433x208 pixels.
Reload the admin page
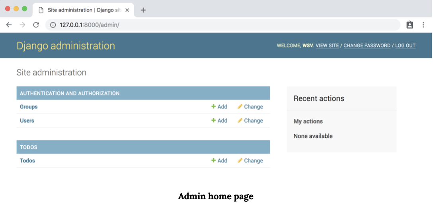pos(36,25)
